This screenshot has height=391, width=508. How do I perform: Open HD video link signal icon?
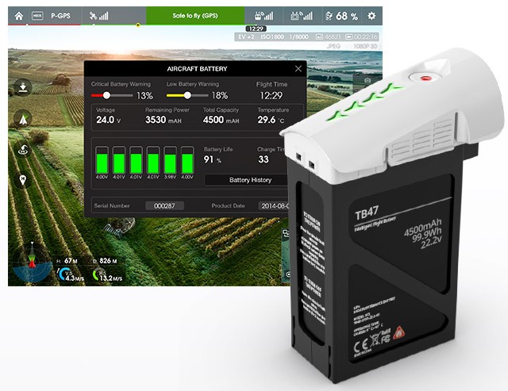pos(302,16)
